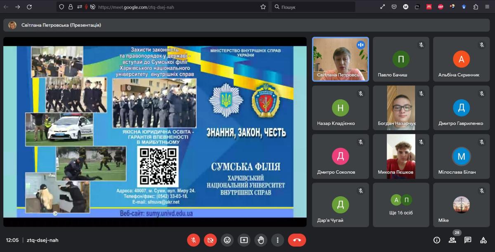This screenshot has height=252, width=495.
Task: Click the blocked microphone permission indicator
Action: coord(87,7)
